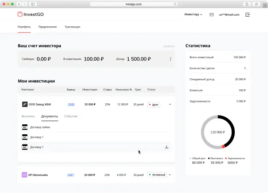268x193 pixels.
Task: Click the 4 000 ₽ accrued cell
Action: tap(121, 175)
